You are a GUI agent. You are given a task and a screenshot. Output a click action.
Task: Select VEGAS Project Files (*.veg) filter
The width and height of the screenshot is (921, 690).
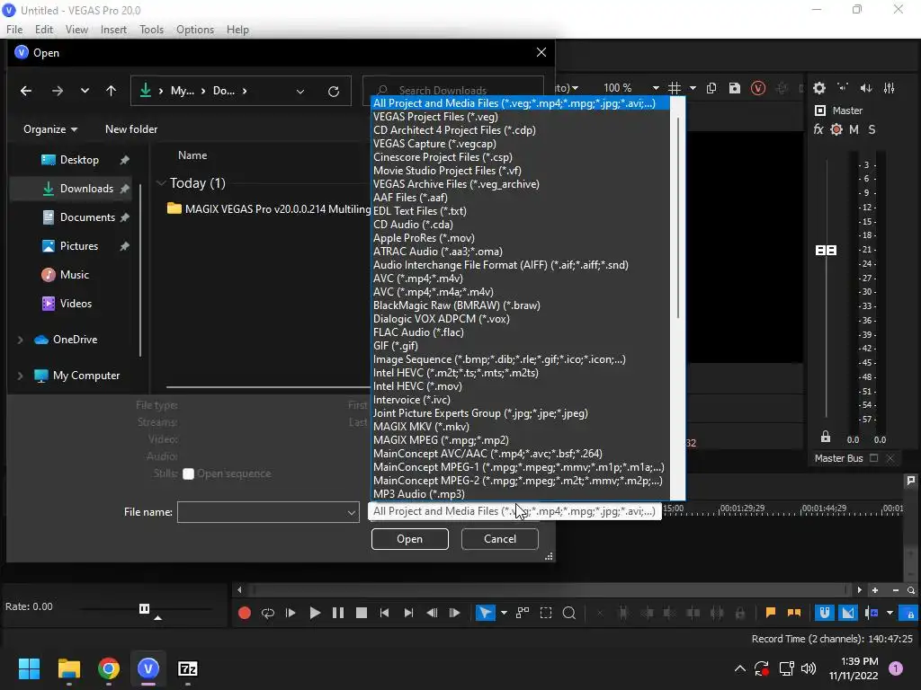pos(521,117)
